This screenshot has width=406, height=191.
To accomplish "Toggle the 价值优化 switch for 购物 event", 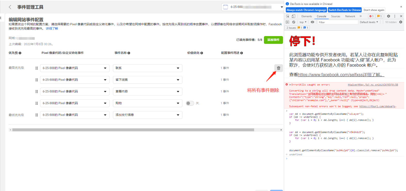I will click(x=190, y=103).
